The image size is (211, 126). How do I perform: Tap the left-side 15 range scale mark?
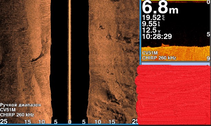click(27, 122)
